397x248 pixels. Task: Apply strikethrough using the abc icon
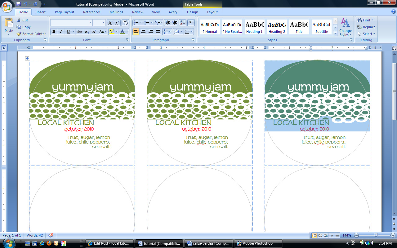tap(79, 32)
